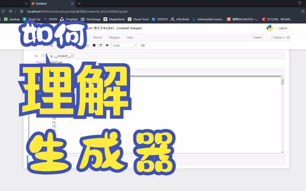
Task: Open the browser menu at top right
Action: click(300, 4)
